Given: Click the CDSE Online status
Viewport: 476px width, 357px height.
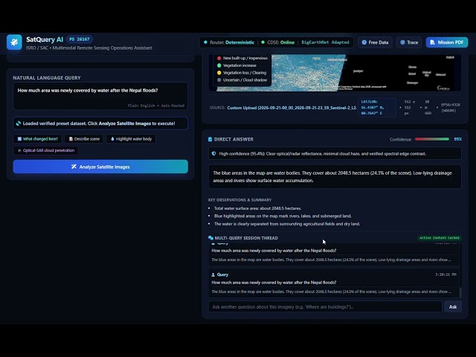Looking at the screenshot, I should [x=277, y=42].
